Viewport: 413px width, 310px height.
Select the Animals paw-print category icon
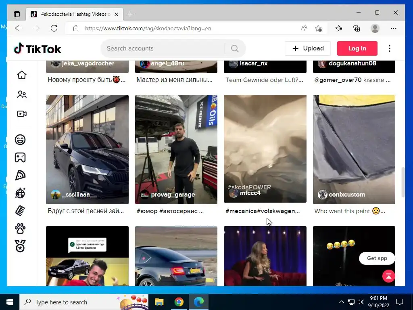[20, 228]
